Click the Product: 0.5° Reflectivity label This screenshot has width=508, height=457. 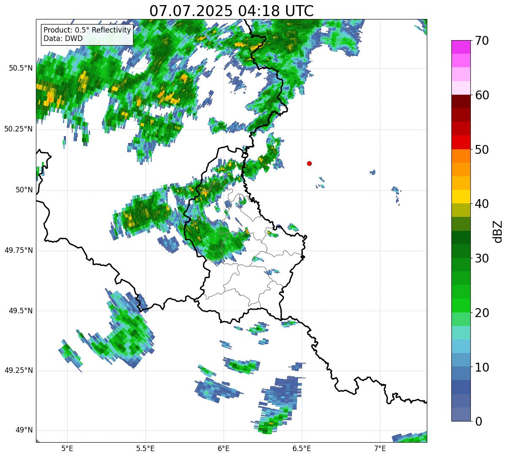tap(87, 30)
